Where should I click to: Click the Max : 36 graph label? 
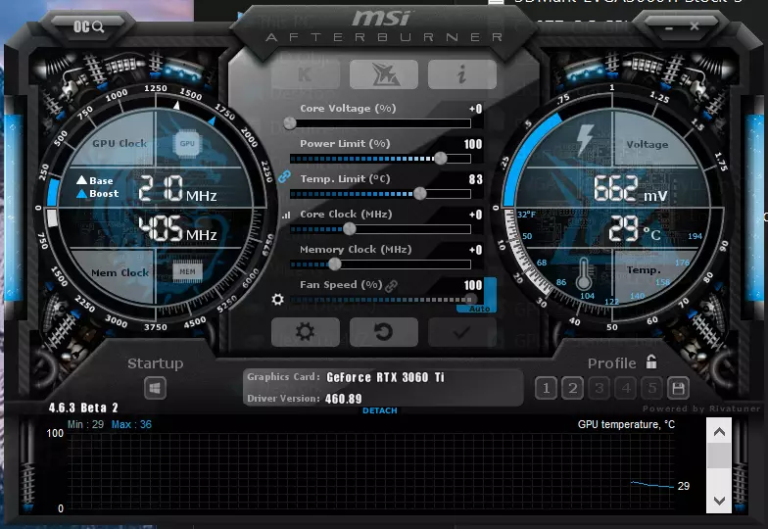(x=131, y=424)
